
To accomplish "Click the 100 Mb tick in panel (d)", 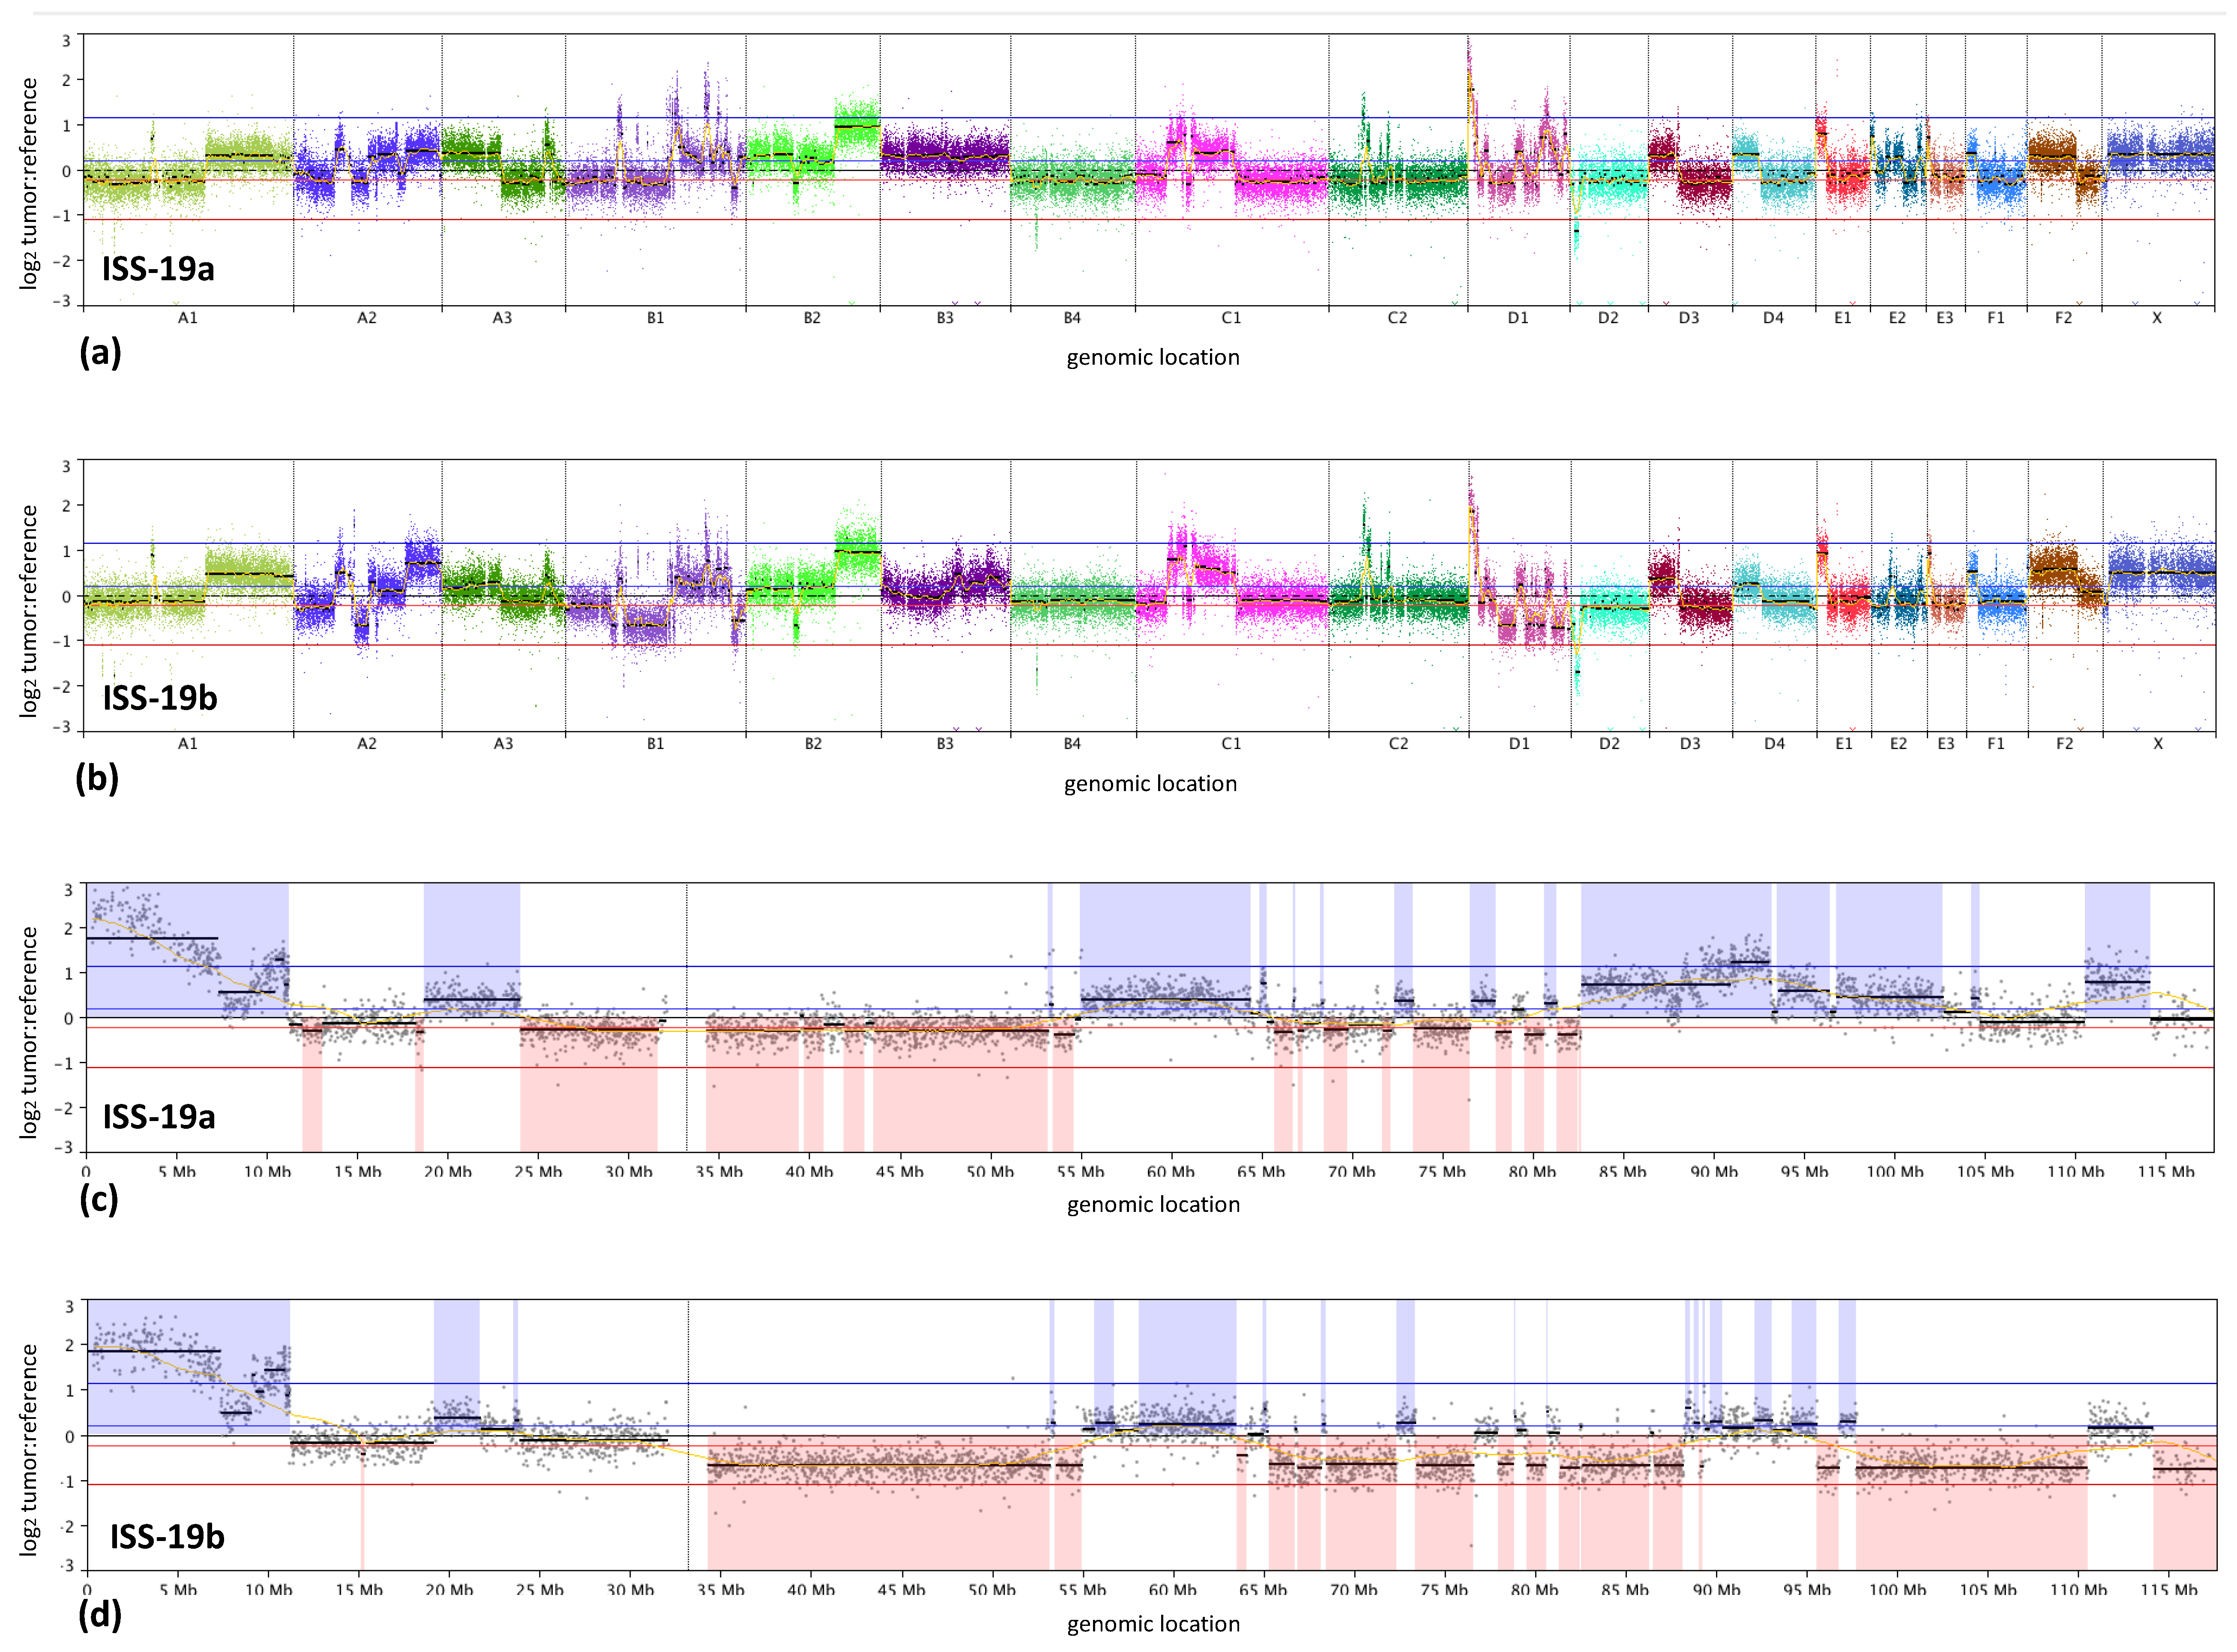I will pyautogui.click(x=1897, y=1590).
